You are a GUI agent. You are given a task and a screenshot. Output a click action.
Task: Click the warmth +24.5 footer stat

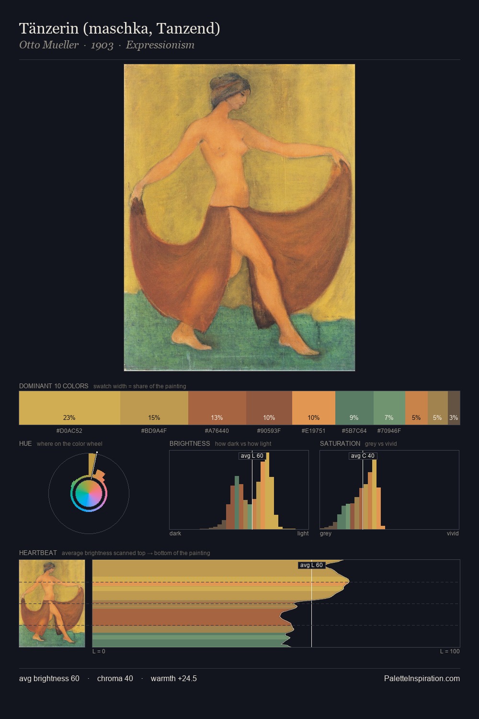coord(174,679)
